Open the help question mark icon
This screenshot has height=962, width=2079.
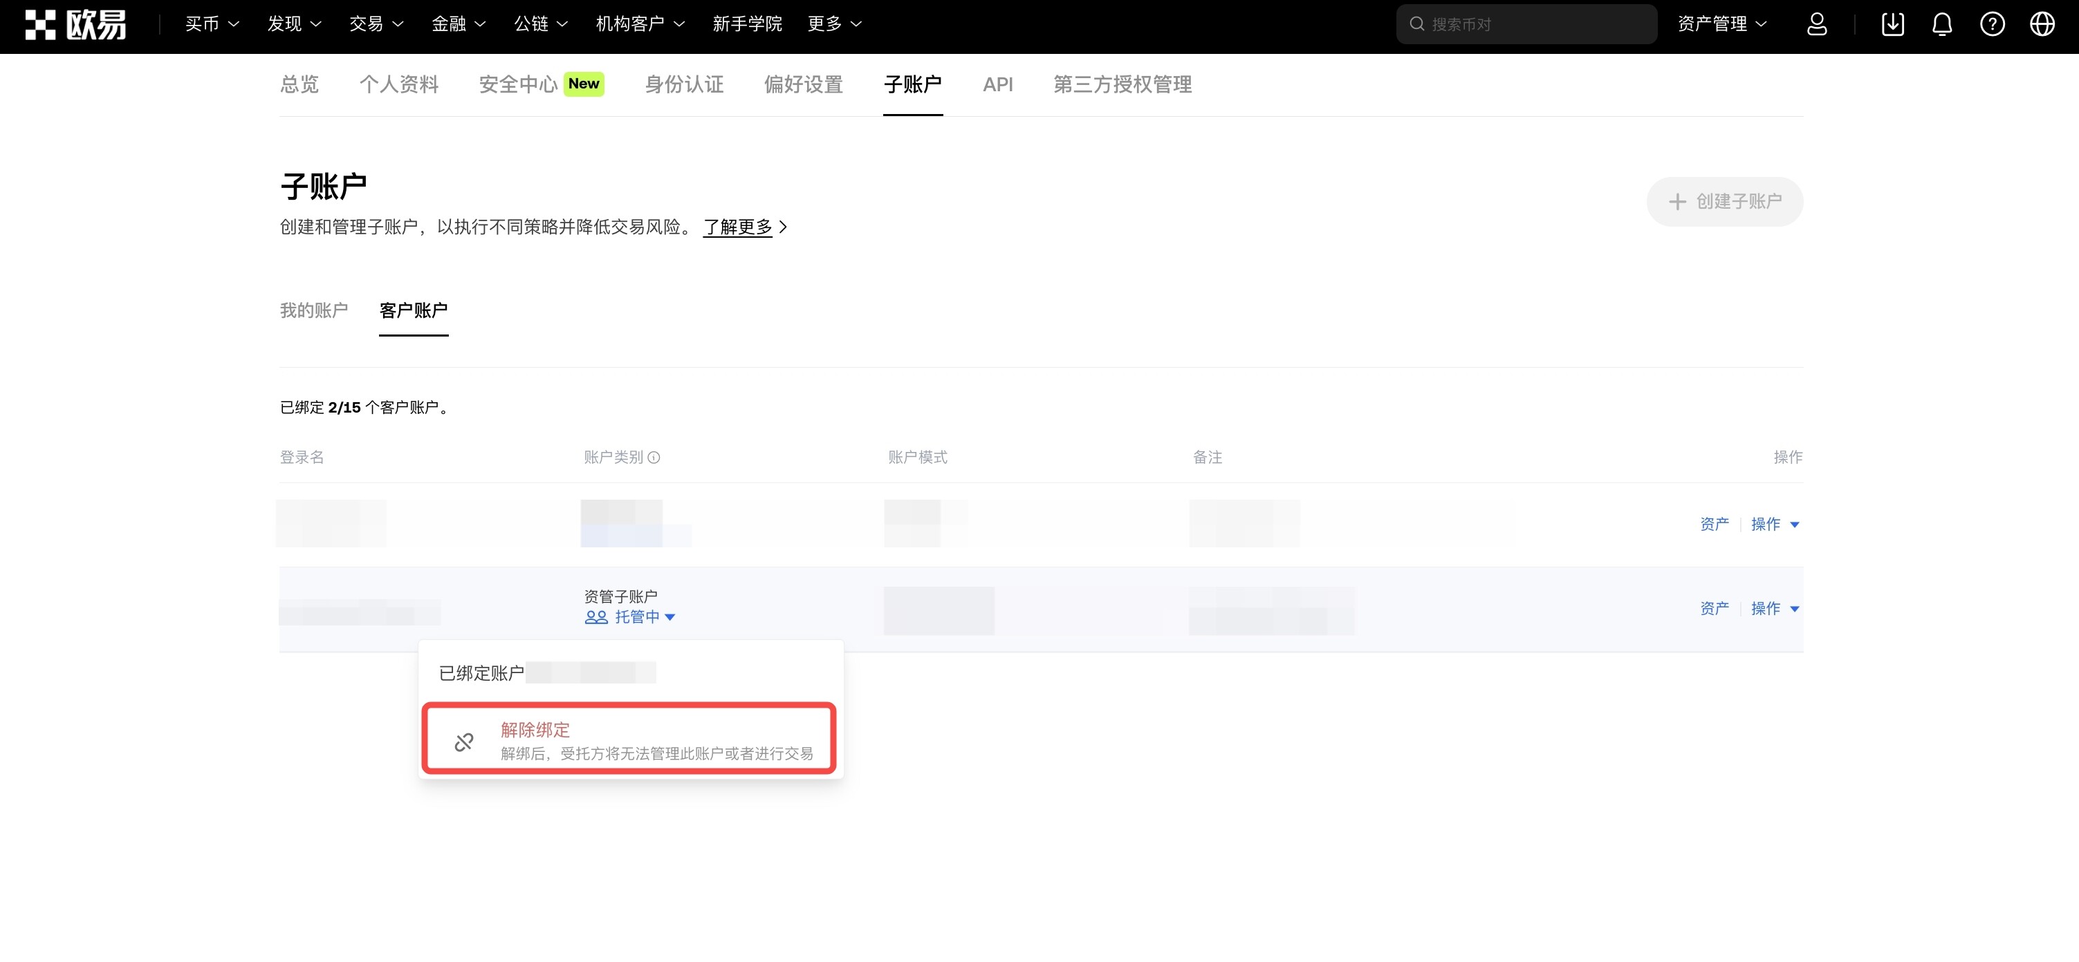coord(1992,24)
